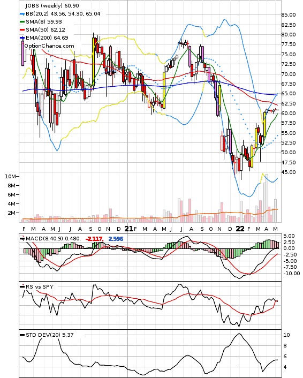
Task: Click the STD DEV(20) indicator label
Action: tap(49, 335)
